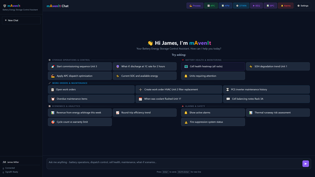The height and width of the screenshot is (177, 315).
Task: Click bell icon beside Units requiring attention
Action: [186, 76]
